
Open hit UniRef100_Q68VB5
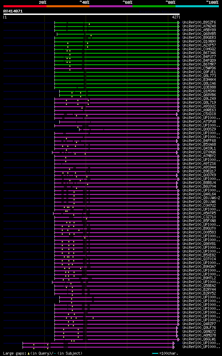click(199, 34)
